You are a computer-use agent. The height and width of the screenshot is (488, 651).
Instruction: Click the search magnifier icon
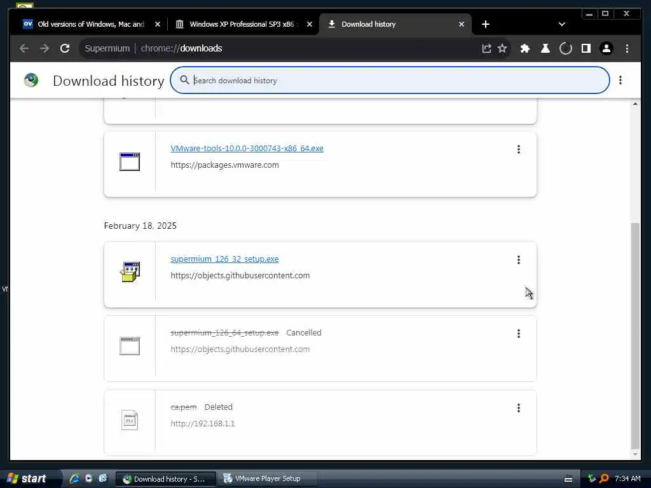(185, 79)
